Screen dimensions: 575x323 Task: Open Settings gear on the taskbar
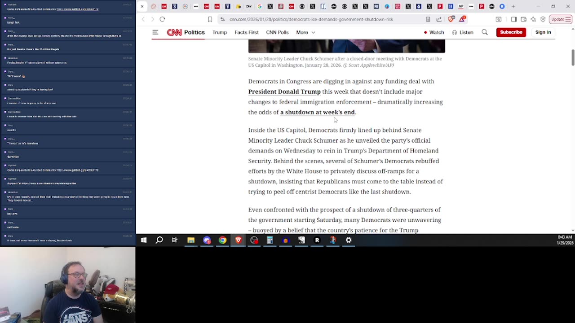[x=349, y=240]
